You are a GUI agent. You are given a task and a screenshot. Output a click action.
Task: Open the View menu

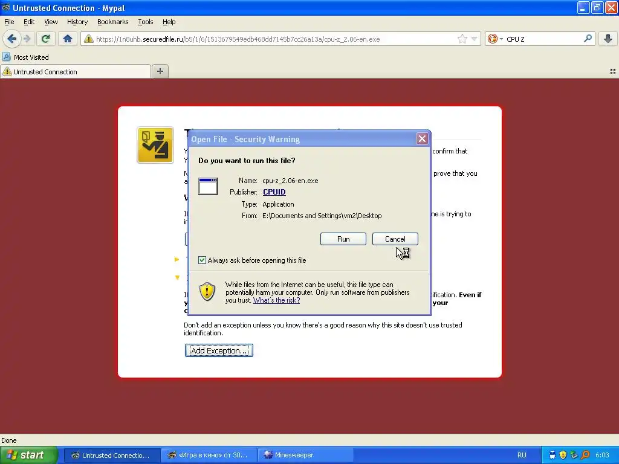(51, 22)
